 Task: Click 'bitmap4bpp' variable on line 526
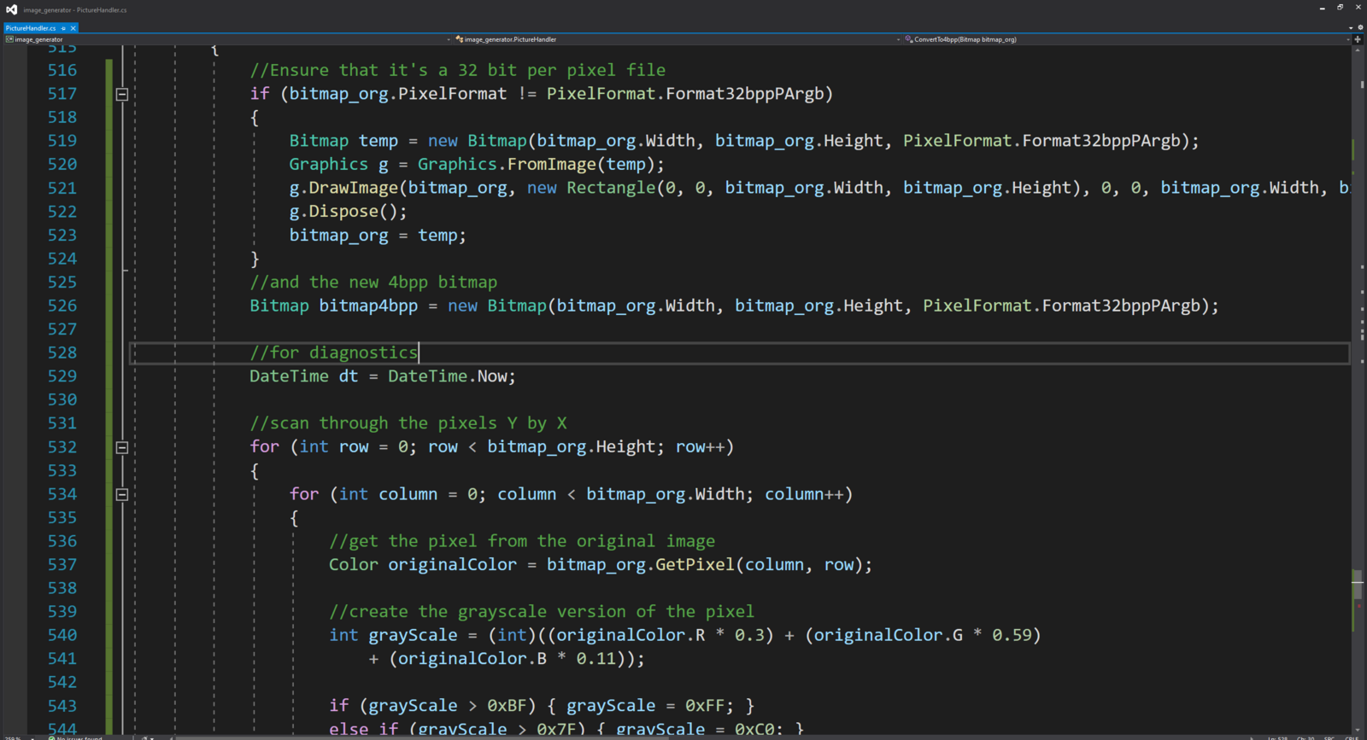[x=368, y=306]
